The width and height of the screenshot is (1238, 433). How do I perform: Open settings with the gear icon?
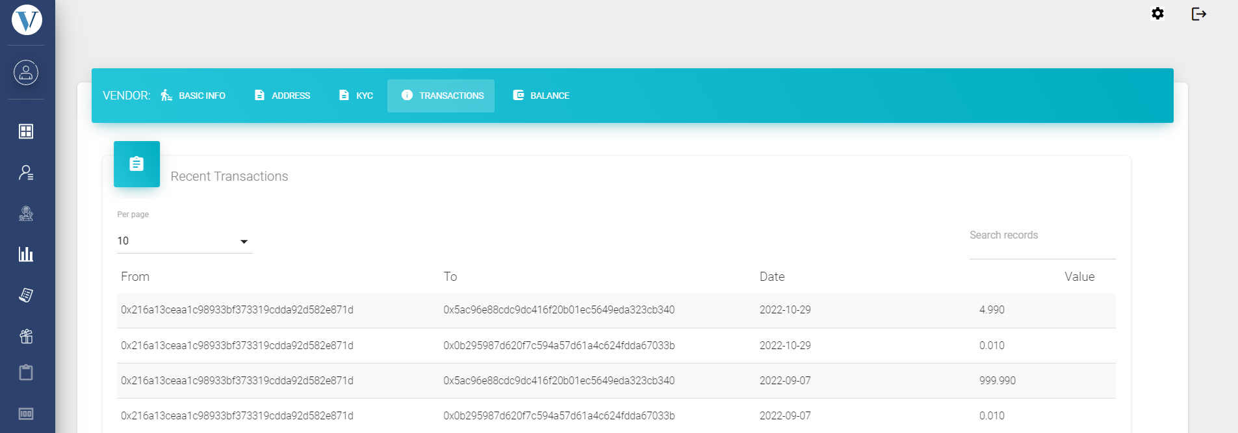(1157, 14)
